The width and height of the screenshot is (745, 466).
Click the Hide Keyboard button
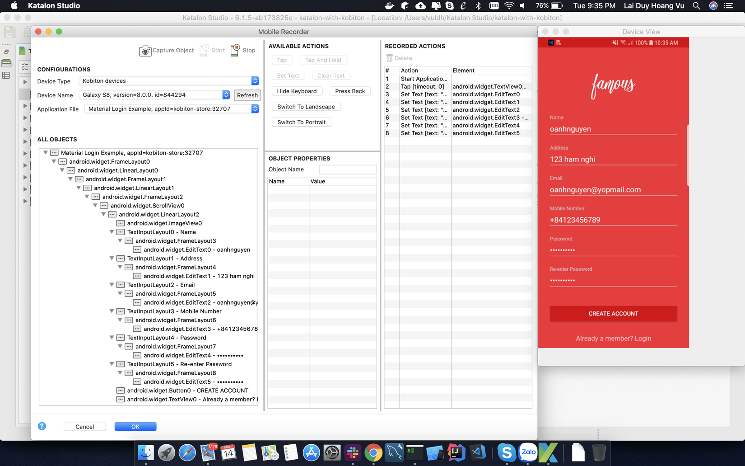tap(297, 91)
